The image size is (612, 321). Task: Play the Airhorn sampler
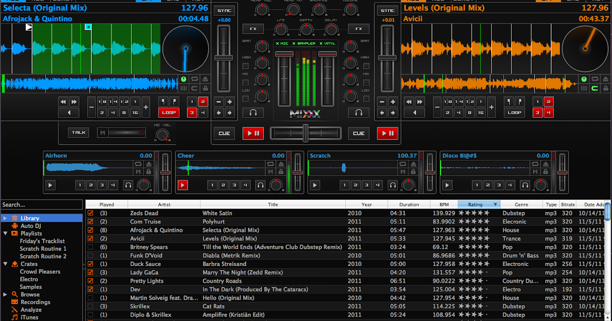tap(49, 185)
